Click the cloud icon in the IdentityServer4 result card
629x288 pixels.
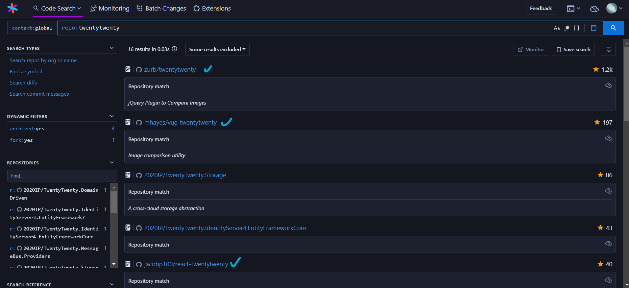(608, 244)
